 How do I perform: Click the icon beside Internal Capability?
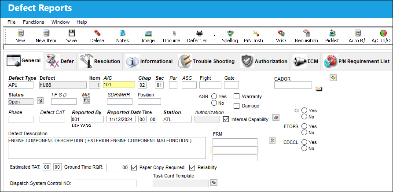coord(276,117)
